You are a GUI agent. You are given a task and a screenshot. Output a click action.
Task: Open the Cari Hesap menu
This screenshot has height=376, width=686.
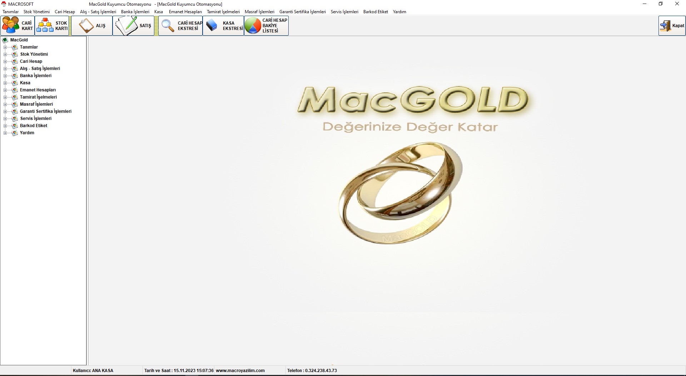(x=65, y=12)
